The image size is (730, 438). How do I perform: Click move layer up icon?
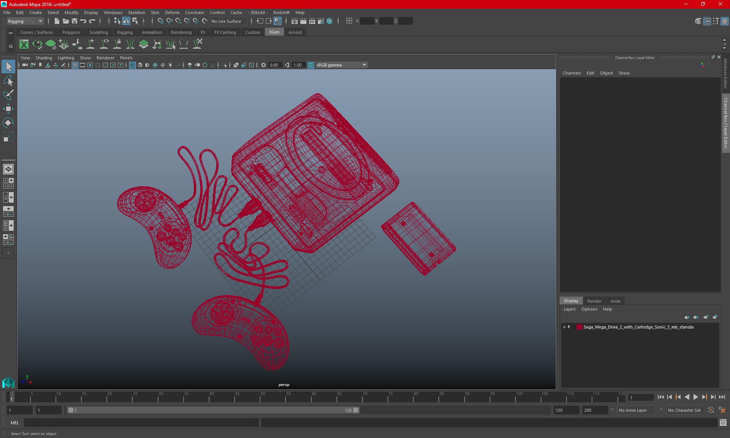[x=687, y=317]
